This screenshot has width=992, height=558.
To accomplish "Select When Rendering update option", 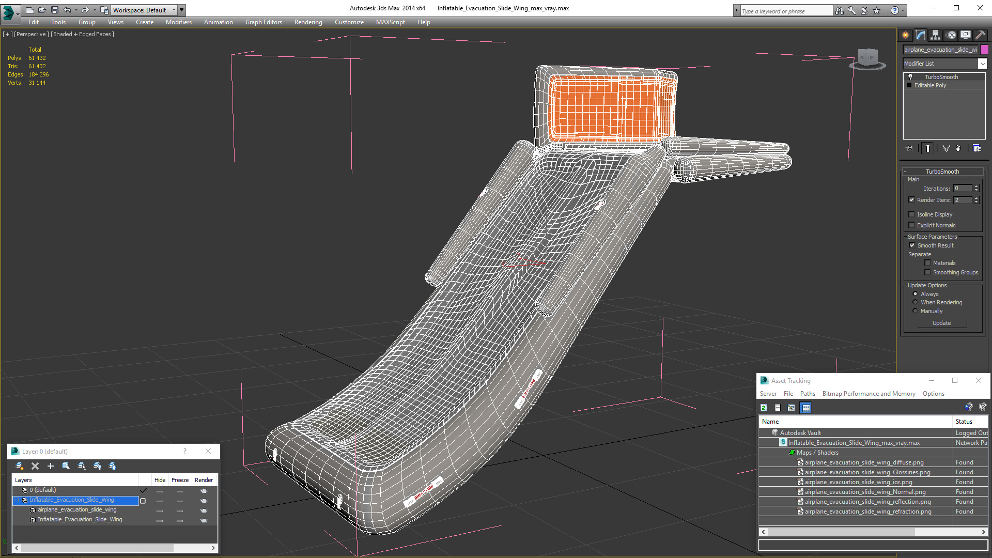I will pyautogui.click(x=916, y=302).
